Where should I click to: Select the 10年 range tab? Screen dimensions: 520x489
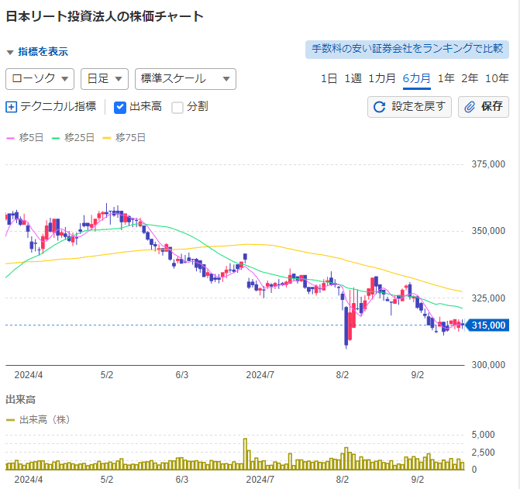click(497, 78)
